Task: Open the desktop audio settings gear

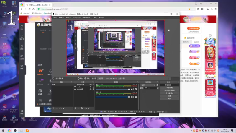Action: click(x=136, y=97)
